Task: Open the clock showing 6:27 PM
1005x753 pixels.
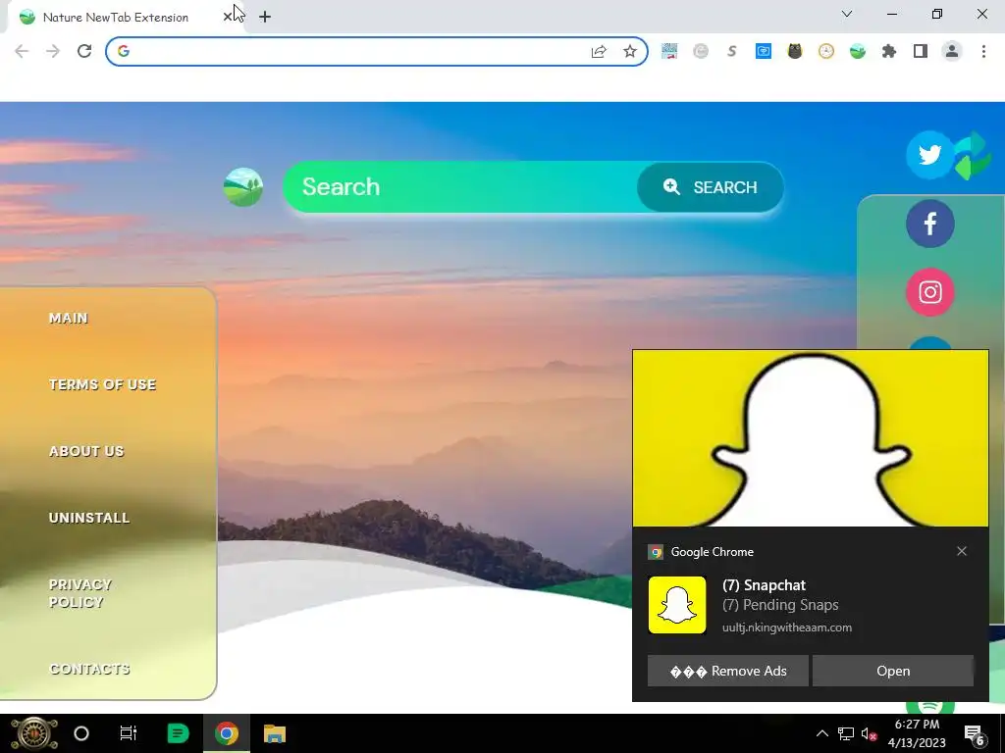Action: (918, 733)
